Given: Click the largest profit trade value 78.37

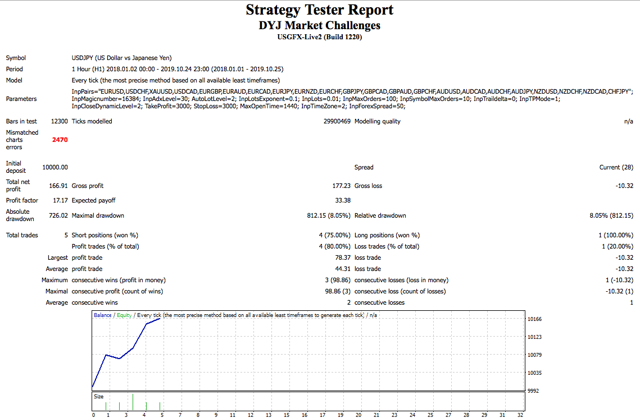Looking at the screenshot, I should click(343, 258).
